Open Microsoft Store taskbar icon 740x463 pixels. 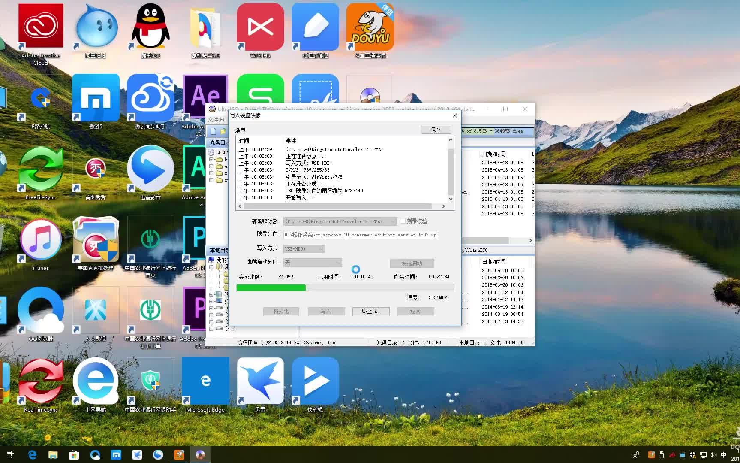(x=74, y=454)
